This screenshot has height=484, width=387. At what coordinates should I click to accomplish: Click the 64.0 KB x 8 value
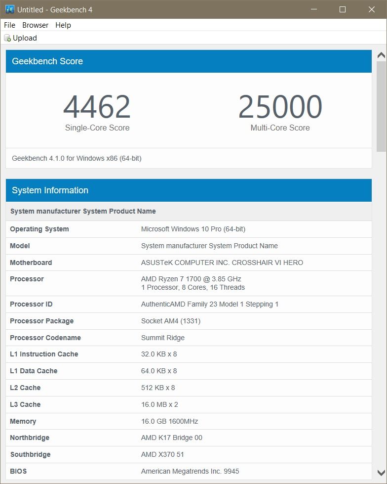point(159,371)
